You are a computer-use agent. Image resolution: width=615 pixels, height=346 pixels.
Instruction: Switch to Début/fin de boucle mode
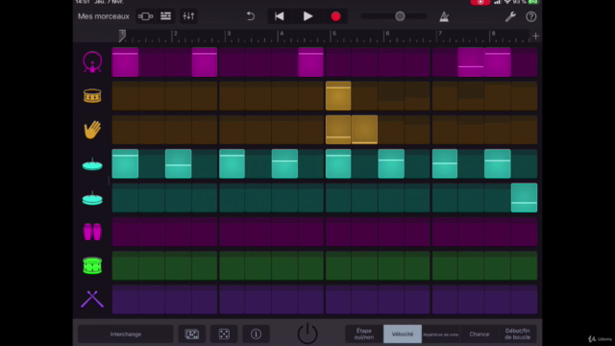pos(518,334)
